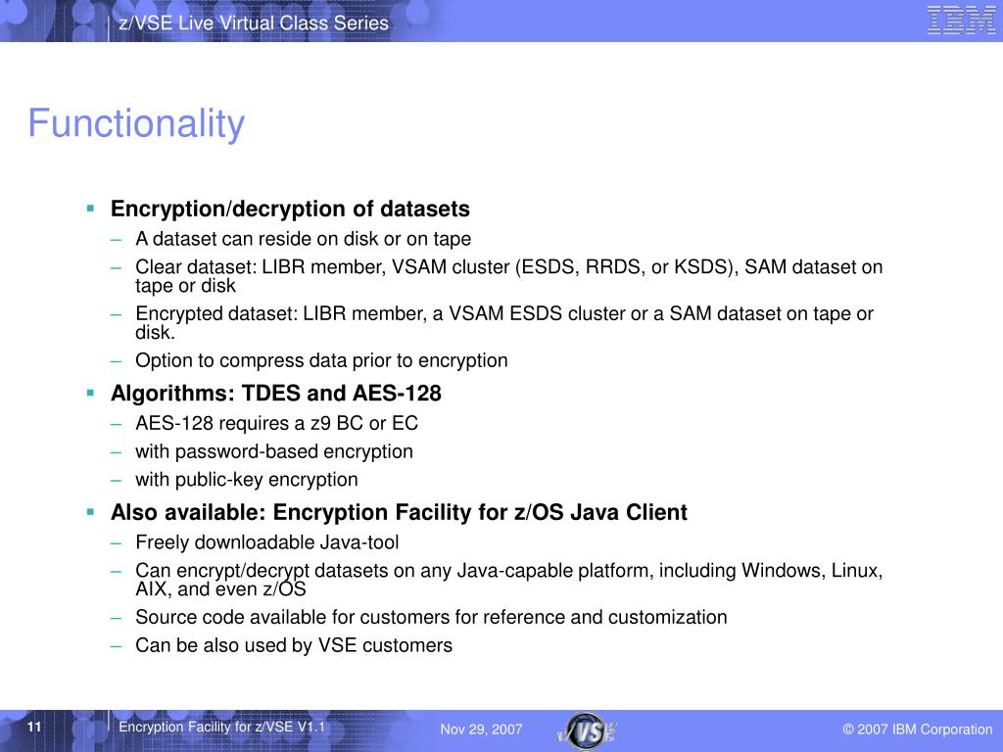The image size is (1003, 752).
Task: Click "with password-based encryption" line
Action: pos(274,451)
